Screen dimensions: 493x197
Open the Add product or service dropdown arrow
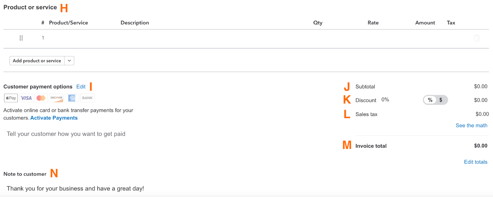click(69, 60)
